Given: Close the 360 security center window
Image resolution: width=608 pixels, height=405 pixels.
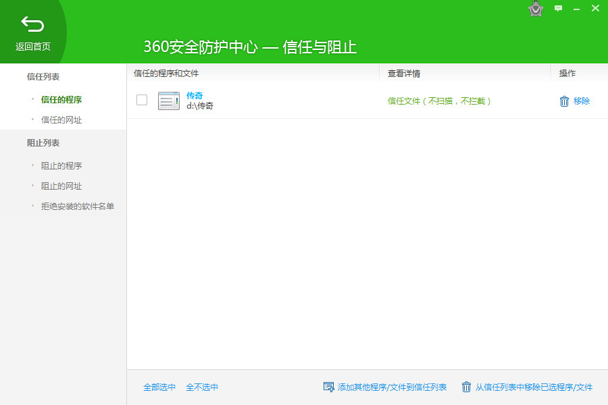Looking at the screenshot, I should coord(595,8).
